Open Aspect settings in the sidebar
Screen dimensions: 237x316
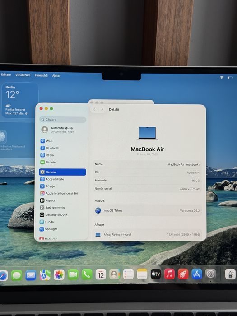click(62, 200)
